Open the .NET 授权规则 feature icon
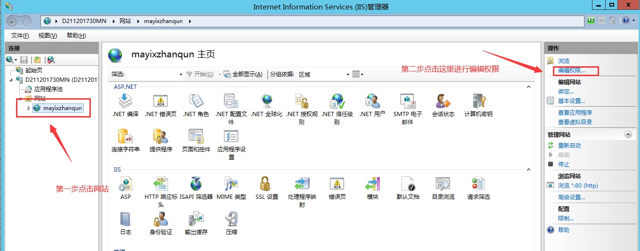Screen dimensions: 640x251 pos(302,101)
